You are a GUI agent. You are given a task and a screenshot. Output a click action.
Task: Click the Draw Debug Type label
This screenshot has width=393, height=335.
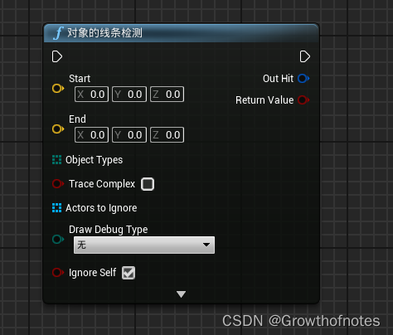coord(108,230)
